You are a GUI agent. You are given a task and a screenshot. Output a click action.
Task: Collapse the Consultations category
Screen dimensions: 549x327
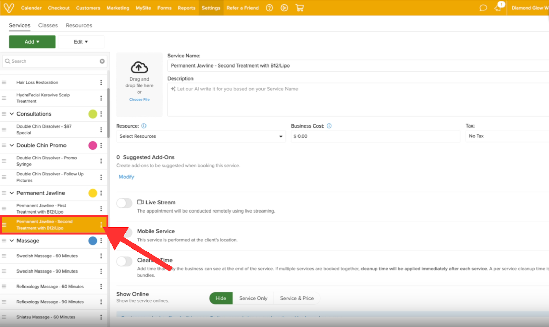tap(12, 114)
